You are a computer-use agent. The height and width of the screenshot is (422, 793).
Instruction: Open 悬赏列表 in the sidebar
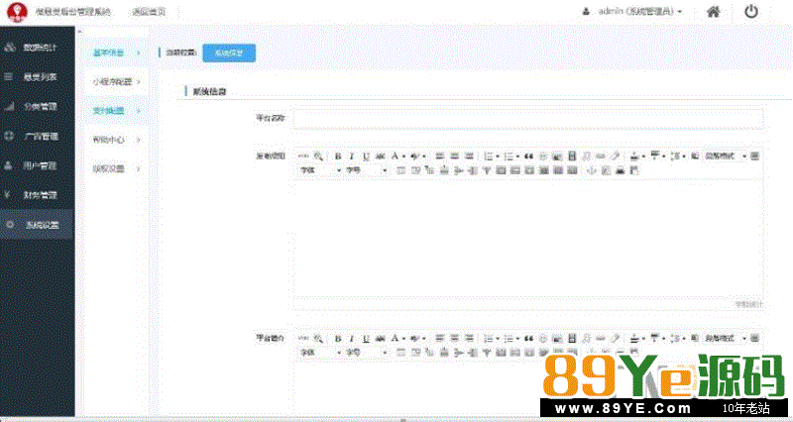38,77
